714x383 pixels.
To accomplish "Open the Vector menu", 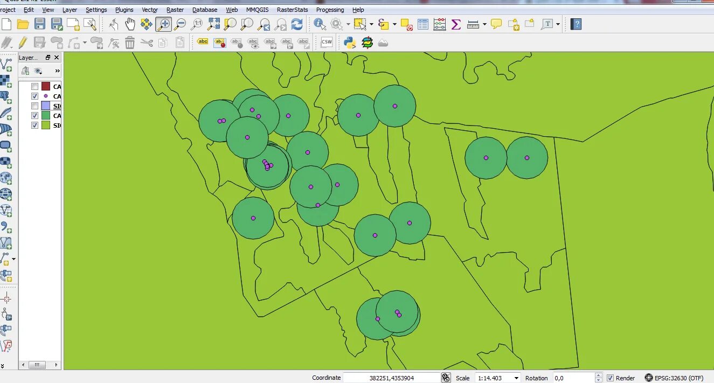I will click(x=150, y=10).
